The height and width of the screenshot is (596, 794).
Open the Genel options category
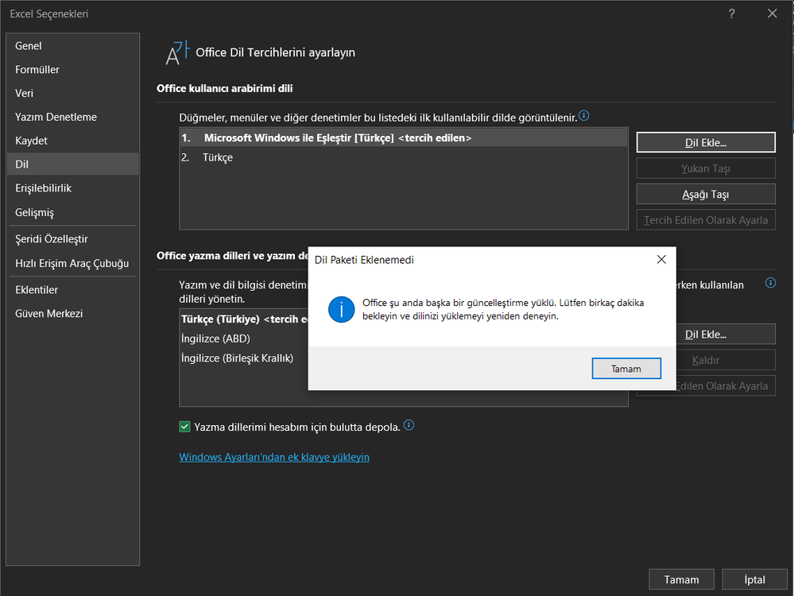73,45
